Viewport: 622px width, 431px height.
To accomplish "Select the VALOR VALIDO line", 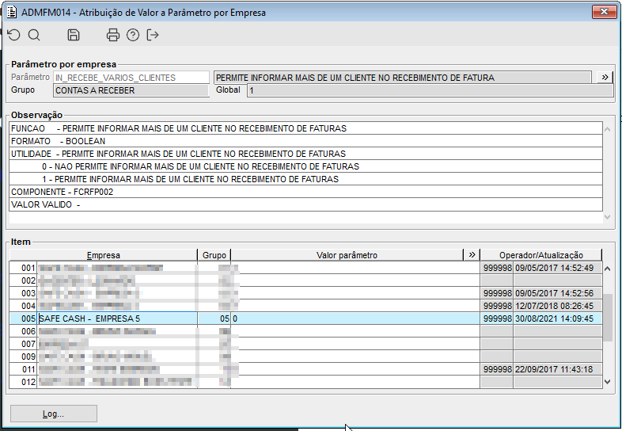I will tap(305, 204).
